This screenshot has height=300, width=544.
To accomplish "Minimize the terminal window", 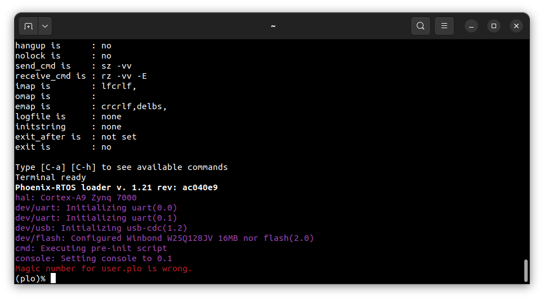I will tap(471, 26).
